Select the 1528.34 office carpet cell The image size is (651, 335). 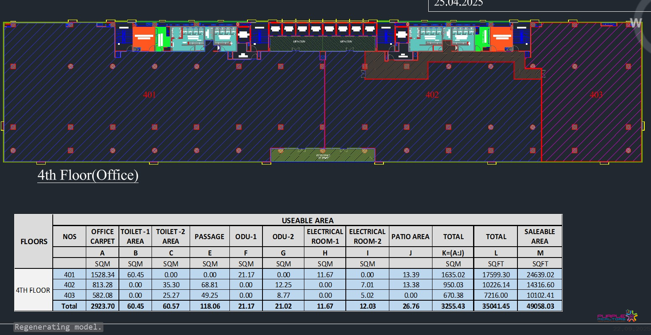point(102,275)
